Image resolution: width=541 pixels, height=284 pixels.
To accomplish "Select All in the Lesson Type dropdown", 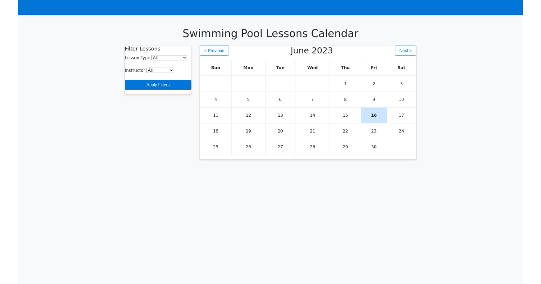I will click(x=169, y=57).
